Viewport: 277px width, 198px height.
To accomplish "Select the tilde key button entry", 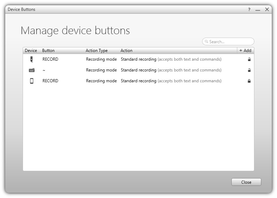I will point(44,70).
